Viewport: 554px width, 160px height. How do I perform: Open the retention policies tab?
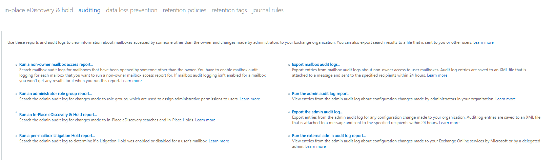tap(184, 10)
